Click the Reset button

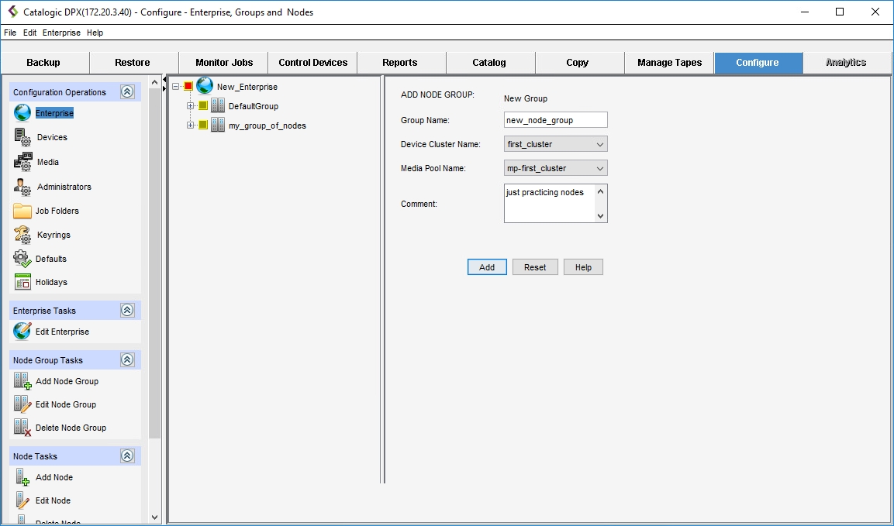535,267
